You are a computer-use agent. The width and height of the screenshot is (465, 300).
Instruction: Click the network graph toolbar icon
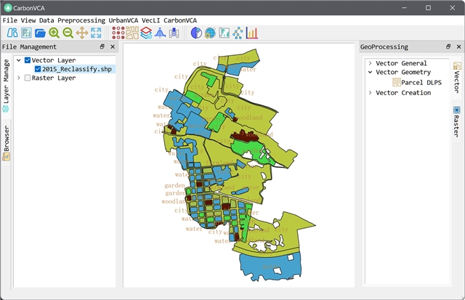(x=238, y=33)
